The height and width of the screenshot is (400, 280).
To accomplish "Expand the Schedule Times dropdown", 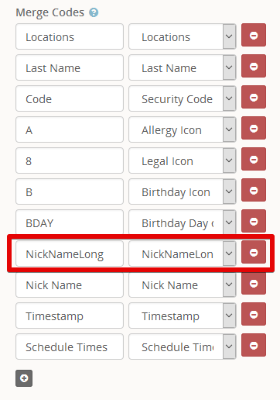I will pyautogui.click(x=183, y=347).
